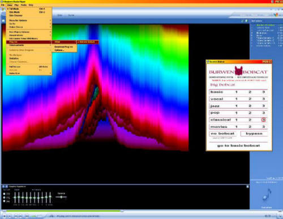Click go to basic bobcat

239,145
